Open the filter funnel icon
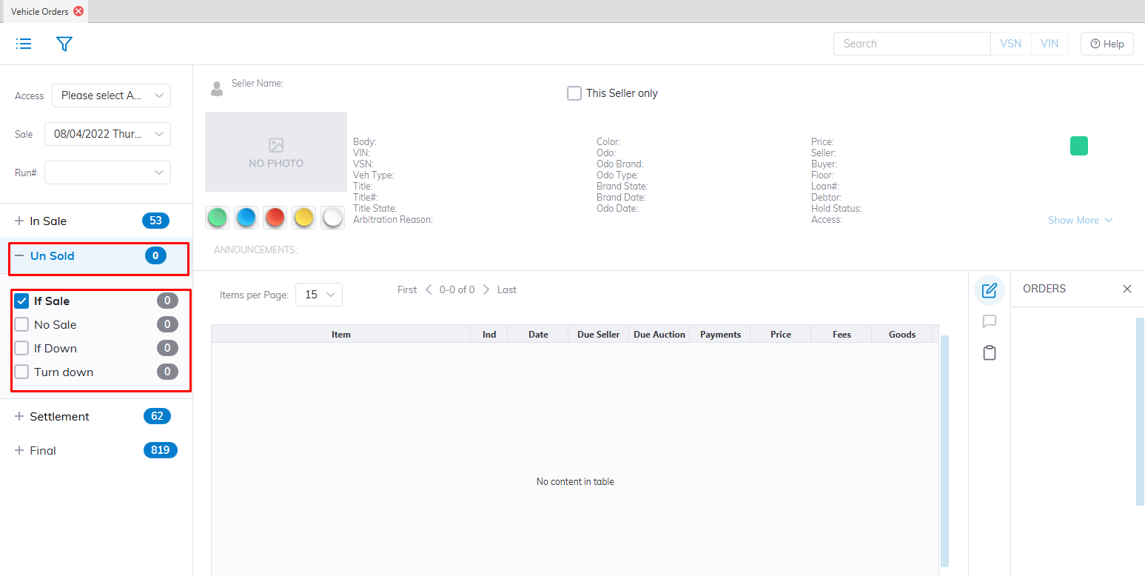This screenshot has width=1145, height=576. (64, 44)
